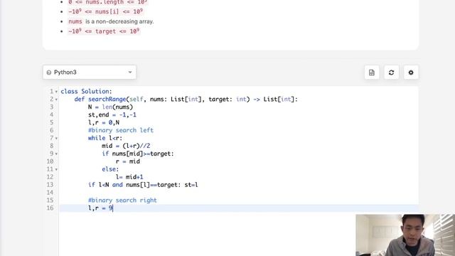Reset code with the refresh icon
The height and width of the screenshot is (256, 455).
(x=391, y=73)
